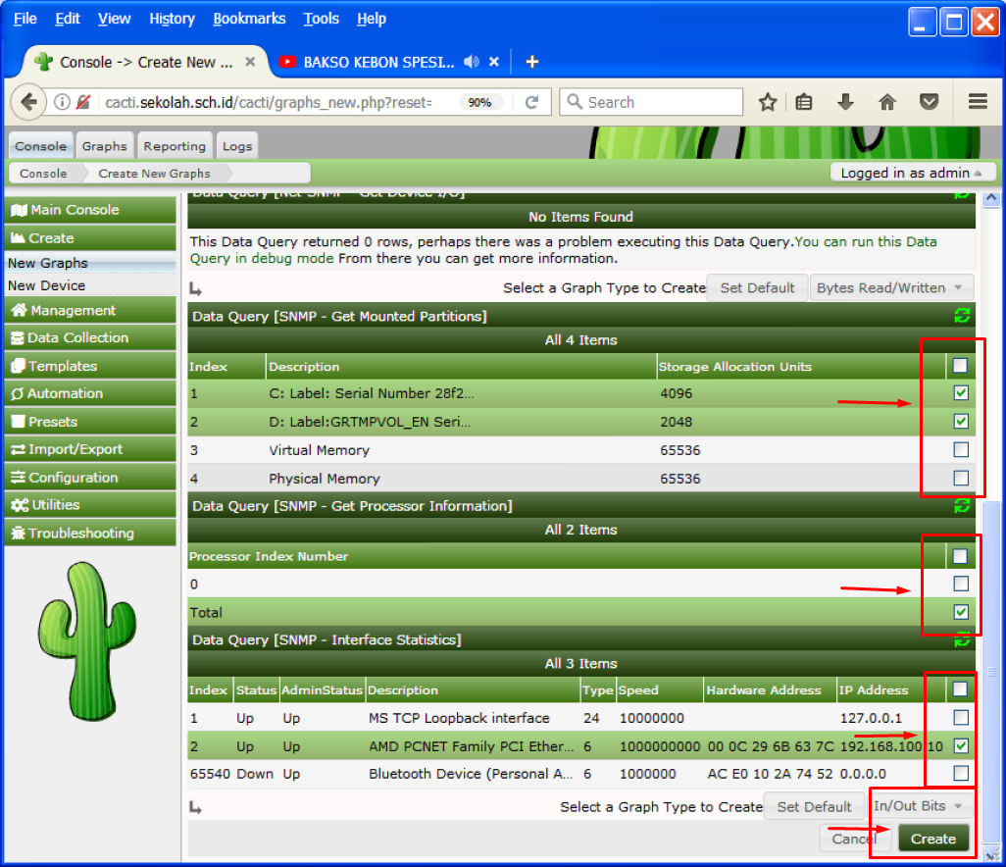Open the Firefox hamburger menu
This screenshot has height=867, width=1006.
tap(977, 102)
